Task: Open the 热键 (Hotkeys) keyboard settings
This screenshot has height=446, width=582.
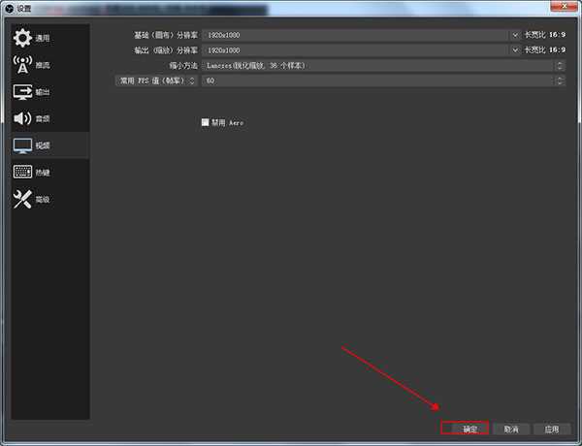Action: [50, 173]
